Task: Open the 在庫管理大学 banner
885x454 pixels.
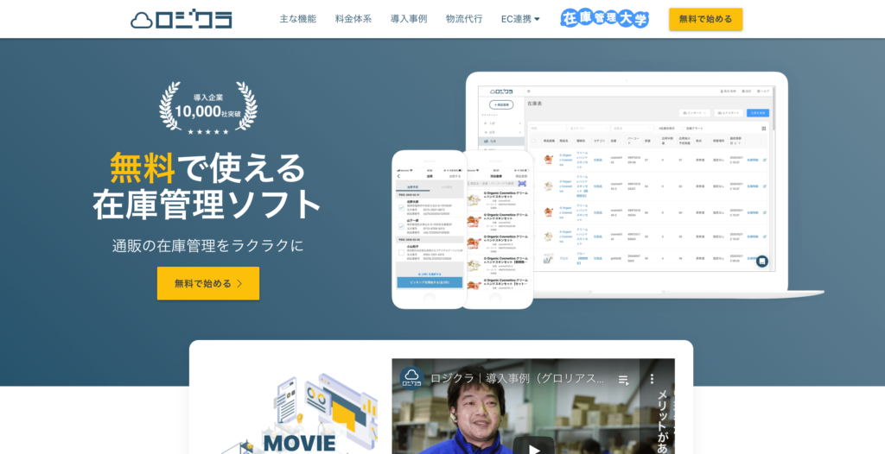Action: pyautogui.click(x=604, y=19)
